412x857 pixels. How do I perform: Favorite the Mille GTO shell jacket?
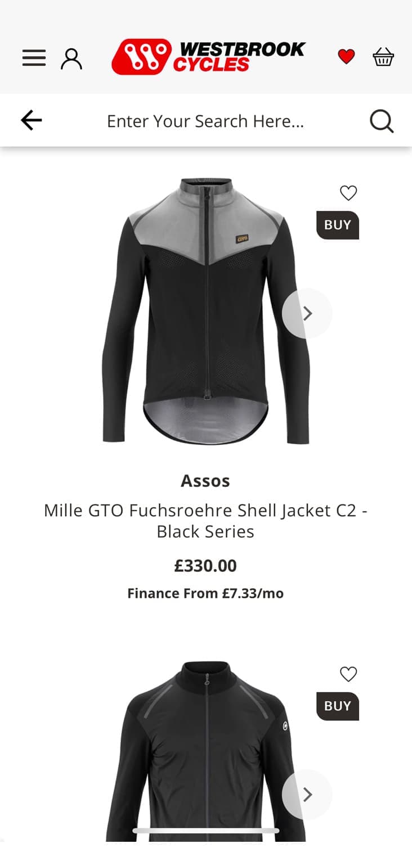(348, 193)
